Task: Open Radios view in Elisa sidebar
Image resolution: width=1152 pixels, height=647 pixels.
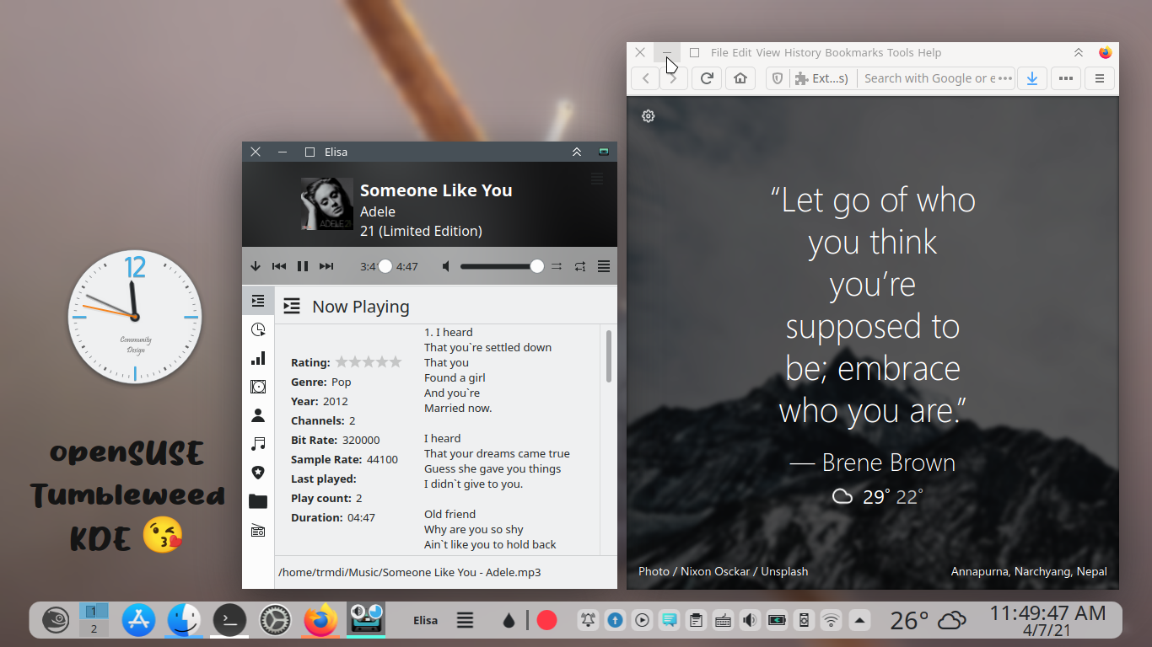Action: click(258, 530)
